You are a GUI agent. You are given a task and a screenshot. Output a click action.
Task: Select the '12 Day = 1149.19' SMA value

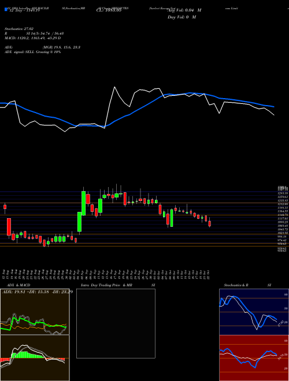[x=24, y=10]
